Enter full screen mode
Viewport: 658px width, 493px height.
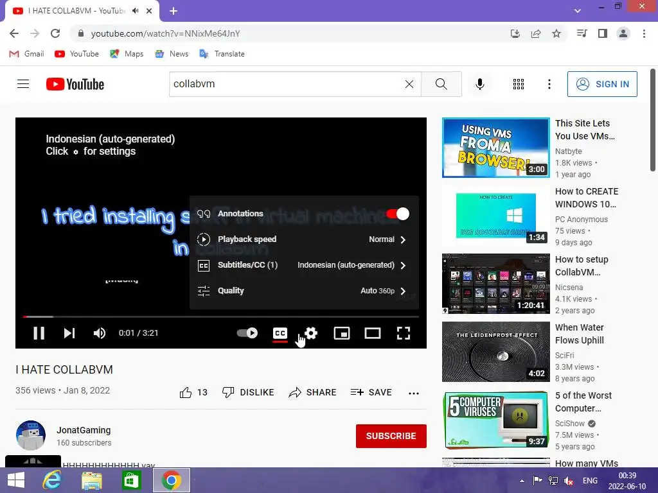pyautogui.click(x=404, y=333)
